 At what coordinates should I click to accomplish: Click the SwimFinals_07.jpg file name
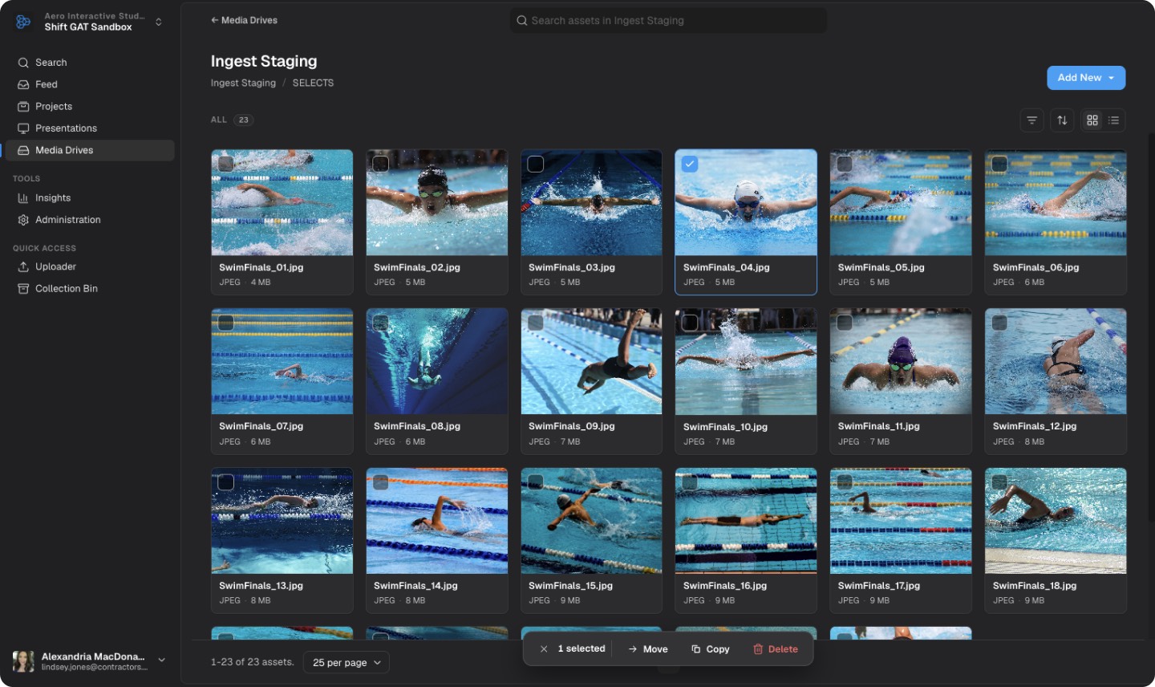coord(261,426)
